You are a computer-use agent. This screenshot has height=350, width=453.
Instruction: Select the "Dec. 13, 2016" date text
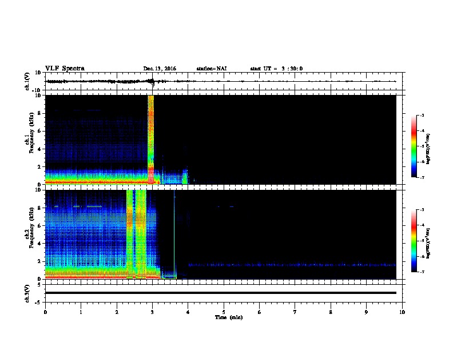tap(160, 69)
